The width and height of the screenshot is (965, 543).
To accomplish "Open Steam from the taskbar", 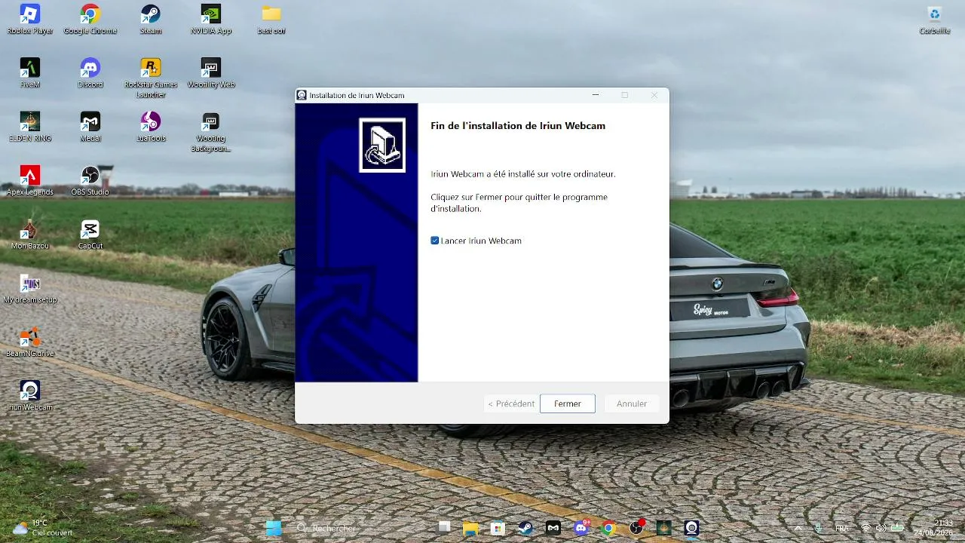I will tap(525, 528).
